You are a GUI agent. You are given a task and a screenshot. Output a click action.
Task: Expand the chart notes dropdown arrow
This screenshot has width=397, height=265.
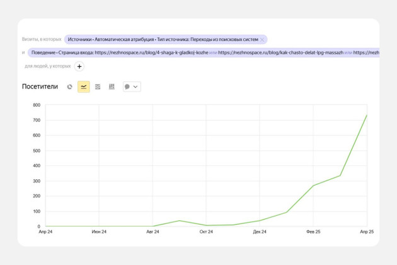(135, 86)
